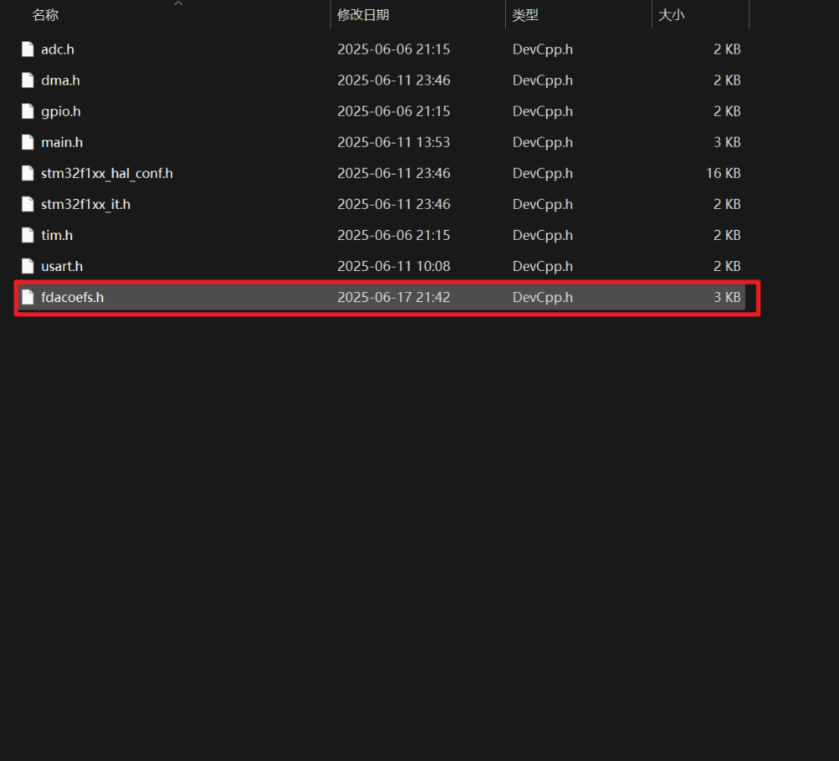Click the 16 KB size value
The width and height of the screenshot is (839, 761).
[723, 174]
